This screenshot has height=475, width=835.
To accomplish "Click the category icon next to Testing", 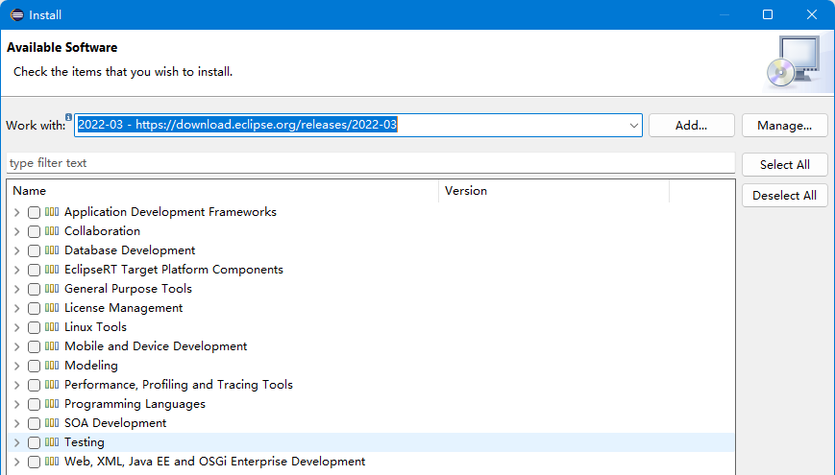I will (52, 442).
